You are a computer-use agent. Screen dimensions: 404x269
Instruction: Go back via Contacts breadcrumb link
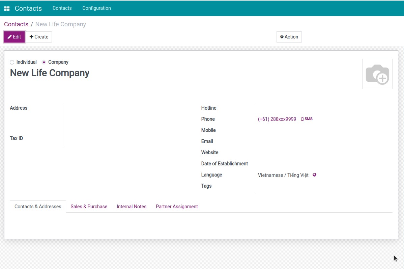(16, 24)
